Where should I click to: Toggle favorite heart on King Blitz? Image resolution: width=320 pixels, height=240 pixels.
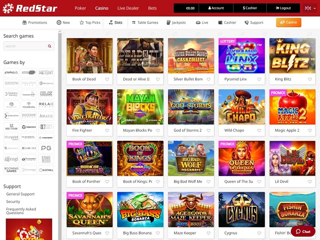(310, 79)
